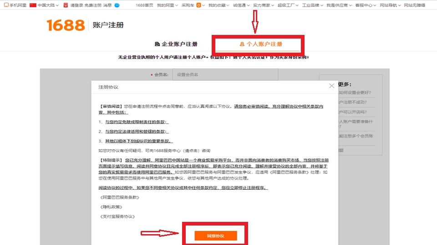Image resolution: width=437 pixels, height=245 pixels.
Task: Open 消息 messages link
Action: coord(107,5)
